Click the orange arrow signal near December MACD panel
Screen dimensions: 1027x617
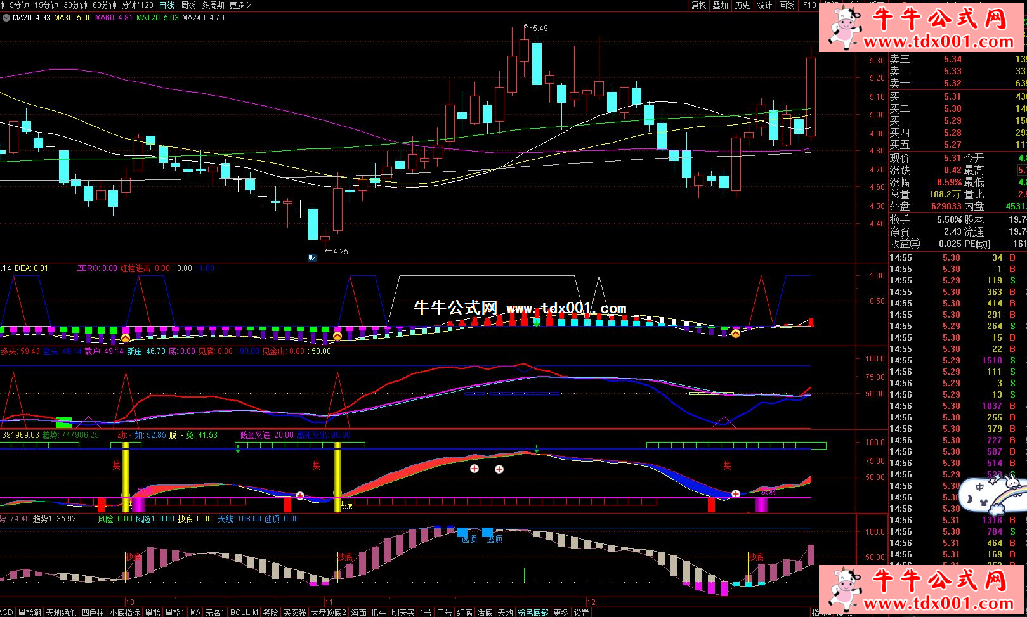[x=735, y=334]
